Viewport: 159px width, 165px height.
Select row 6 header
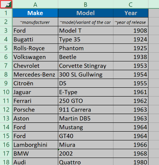(6, 57)
